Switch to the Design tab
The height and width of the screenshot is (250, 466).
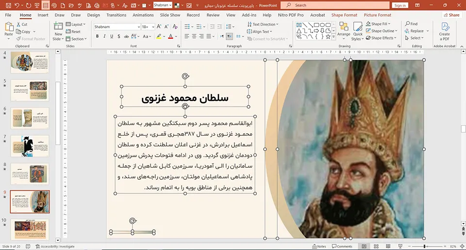click(93, 15)
